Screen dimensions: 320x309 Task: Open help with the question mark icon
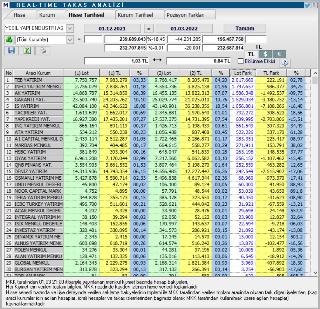(x=285, y=63)
